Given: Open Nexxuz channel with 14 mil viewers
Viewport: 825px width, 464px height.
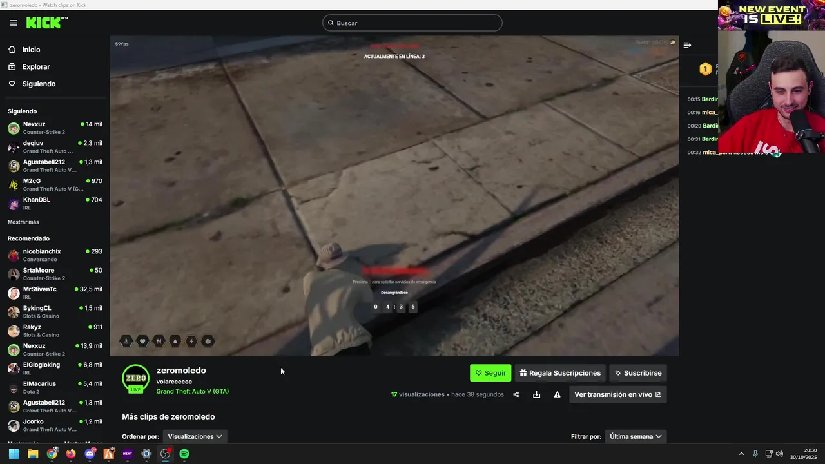Looking at the screenshot, I should coord(55,128).
